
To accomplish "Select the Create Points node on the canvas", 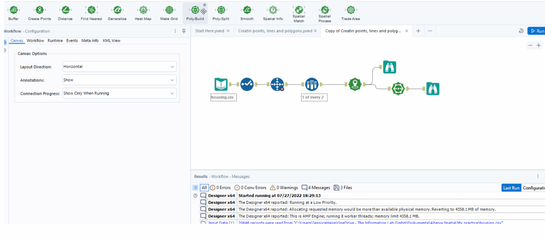I will tap(355, 84).
